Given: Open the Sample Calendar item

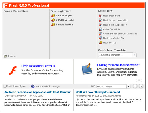Looking at the screenshot, I should (65, 20).
